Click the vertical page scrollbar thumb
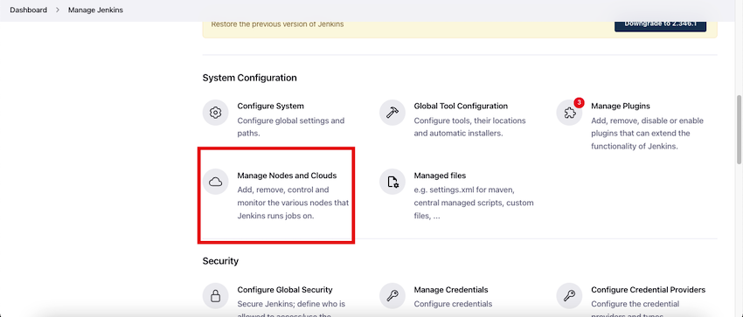Viewport: 743px width, 317px height. [740, 131]
